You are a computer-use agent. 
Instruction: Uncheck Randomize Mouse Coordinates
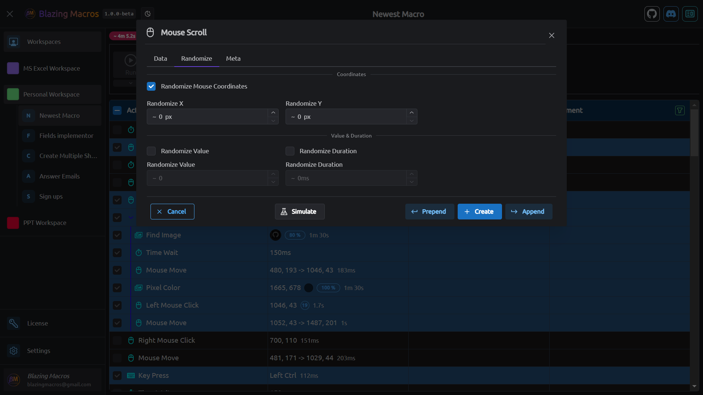[151, 86]
